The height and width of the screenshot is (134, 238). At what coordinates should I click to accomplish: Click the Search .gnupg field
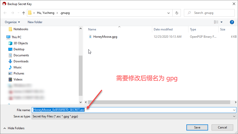point(209,13)
